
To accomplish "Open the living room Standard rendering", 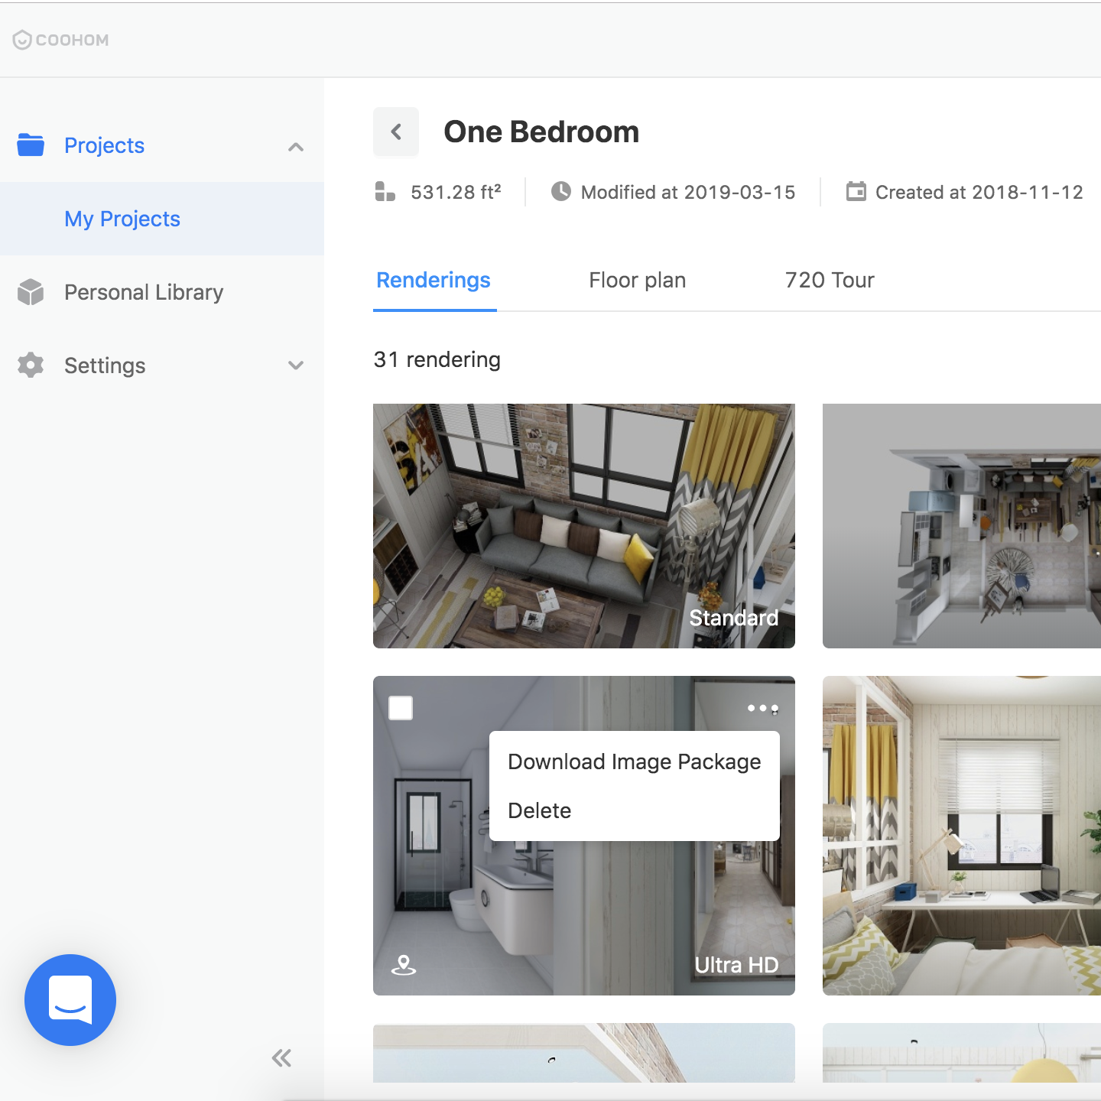I will coord(584,526).
